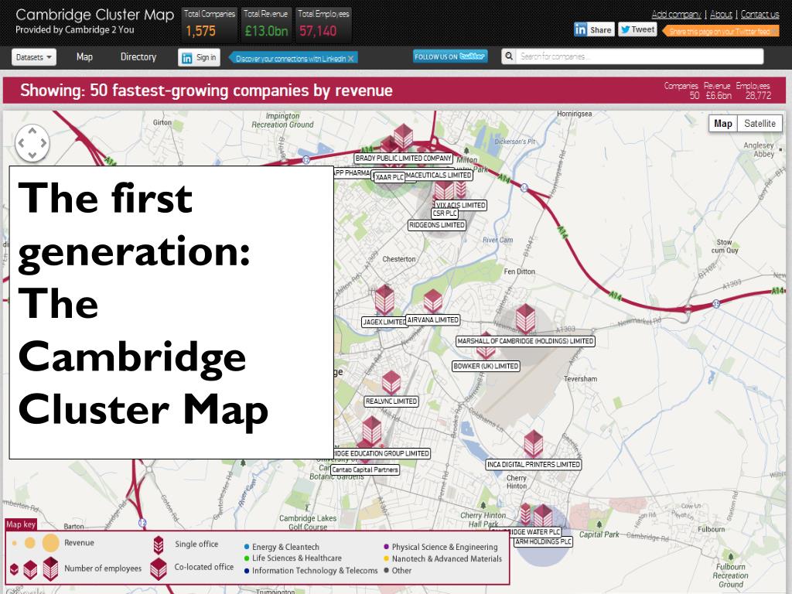Click the Airvana Limited building marker
792x594 pixels.
pyautogui.click(x=433, y=301)
